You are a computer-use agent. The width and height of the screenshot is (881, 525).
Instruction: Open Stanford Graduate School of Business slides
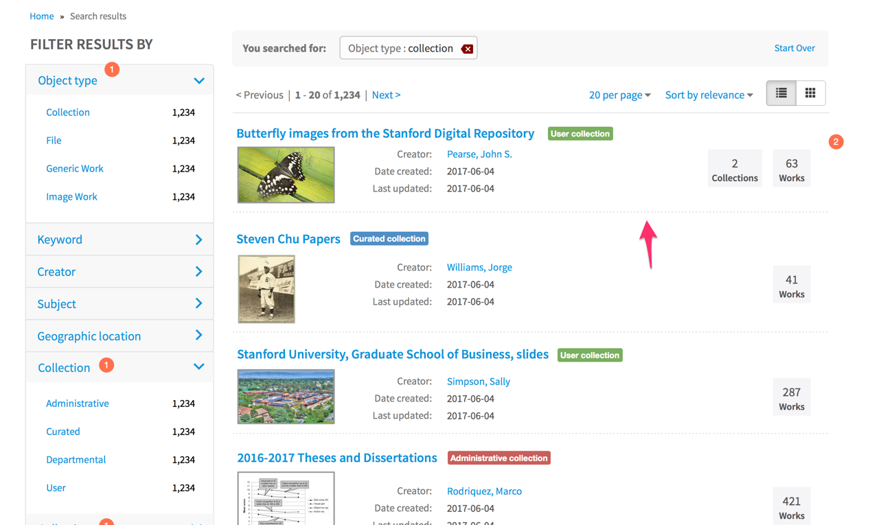[393, 354]
